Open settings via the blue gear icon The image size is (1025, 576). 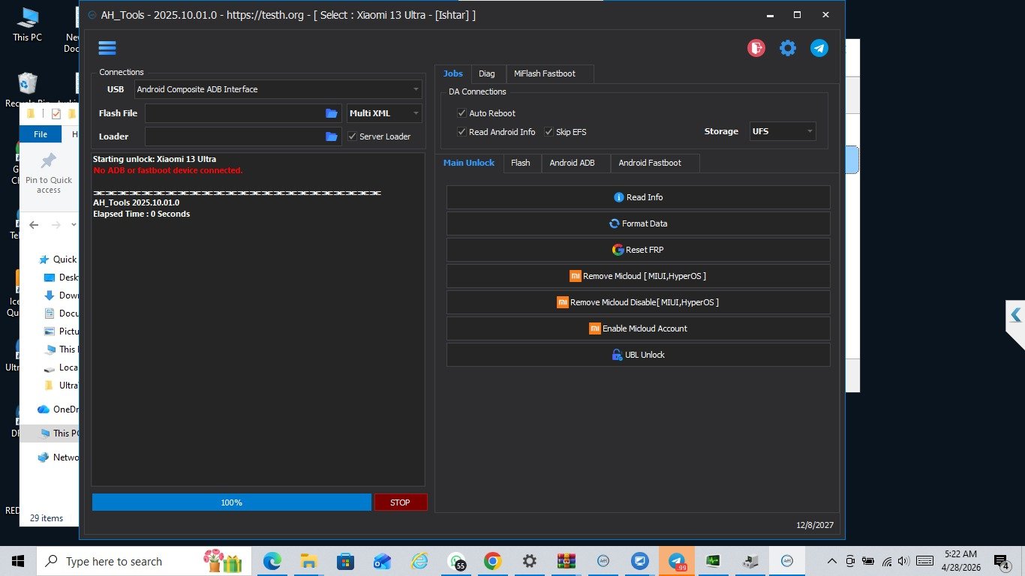pos(788,48)
